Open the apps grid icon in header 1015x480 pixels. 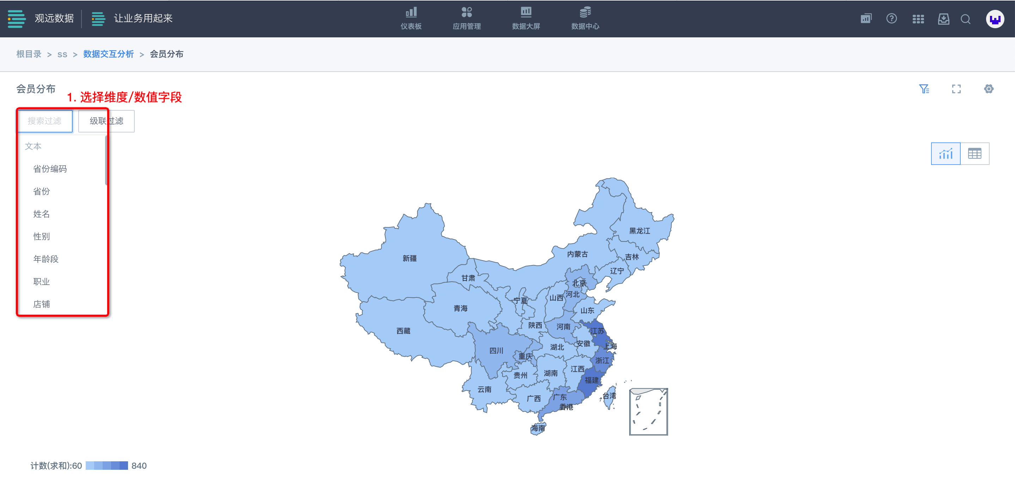click(918, 19)
